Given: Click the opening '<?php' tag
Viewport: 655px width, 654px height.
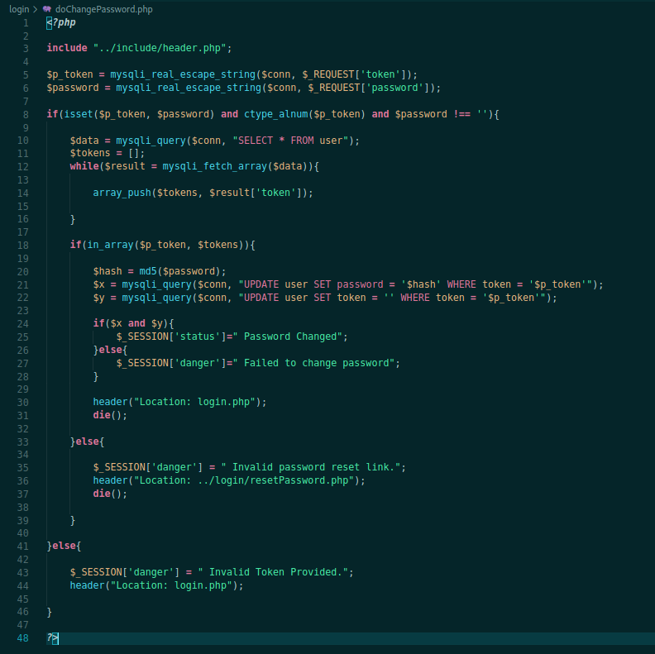Looking at the screenshot, I should pyautogui.click(x=61, y=22).
